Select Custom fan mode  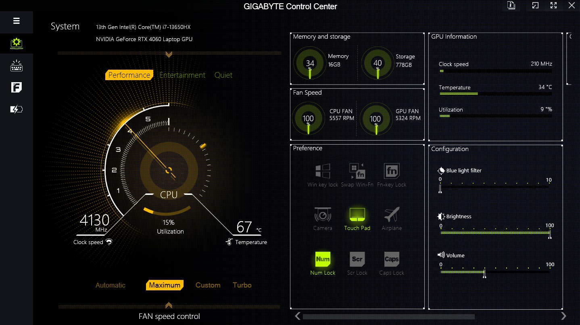(x=208, y=285)
